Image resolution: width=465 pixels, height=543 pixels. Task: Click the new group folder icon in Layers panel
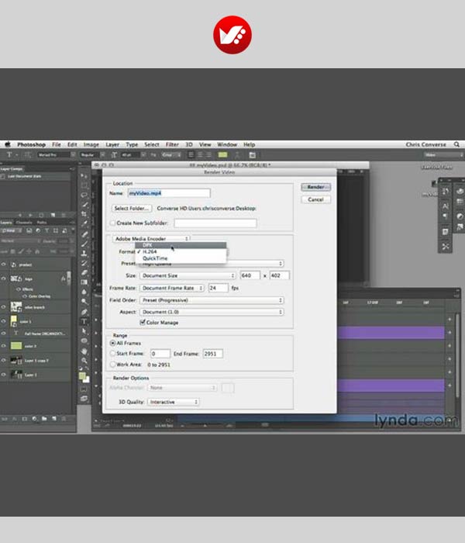coord(44,419)
